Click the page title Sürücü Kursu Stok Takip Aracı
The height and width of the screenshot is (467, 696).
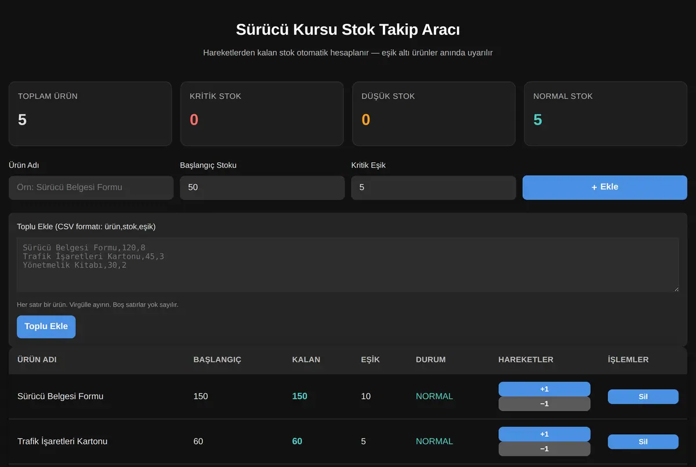[348, 30]
